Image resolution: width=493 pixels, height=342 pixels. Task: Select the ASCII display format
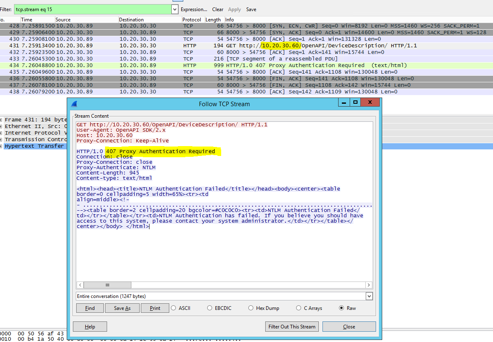tap(174, 308)
